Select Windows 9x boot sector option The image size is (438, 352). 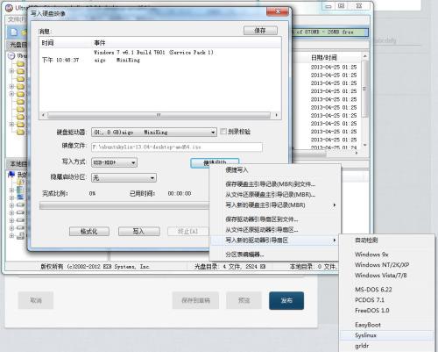point(371,255)
